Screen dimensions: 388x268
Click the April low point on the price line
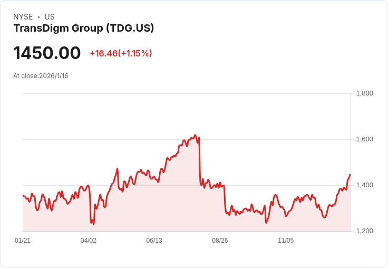pyautogui.click(x=93, y=224)
